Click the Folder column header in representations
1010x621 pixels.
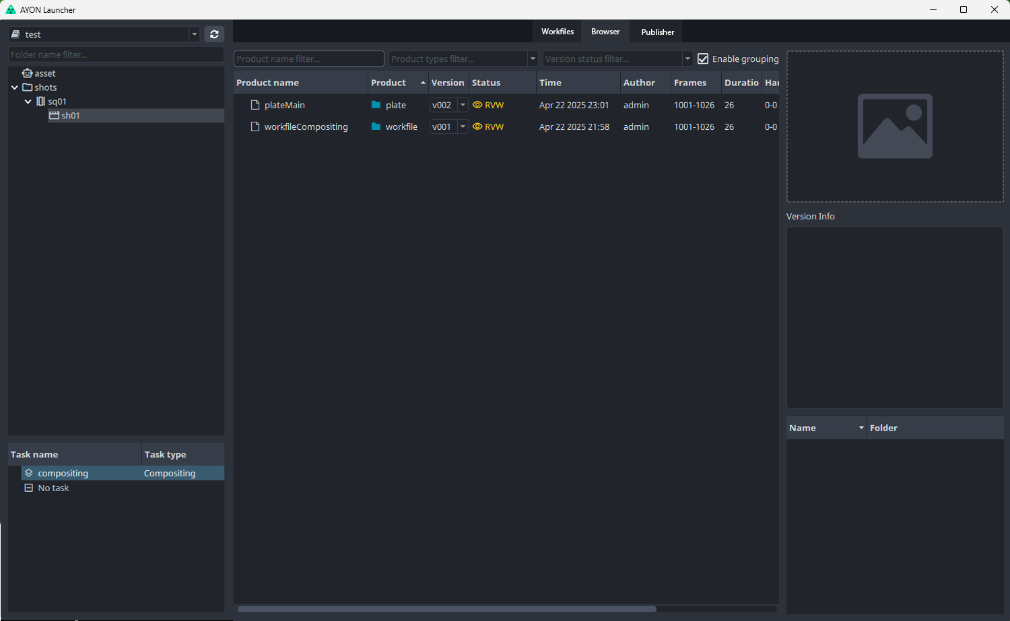coord(935,428)
